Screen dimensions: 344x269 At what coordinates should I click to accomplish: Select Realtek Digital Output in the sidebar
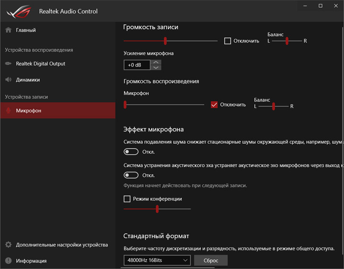(x=41, y=64)
